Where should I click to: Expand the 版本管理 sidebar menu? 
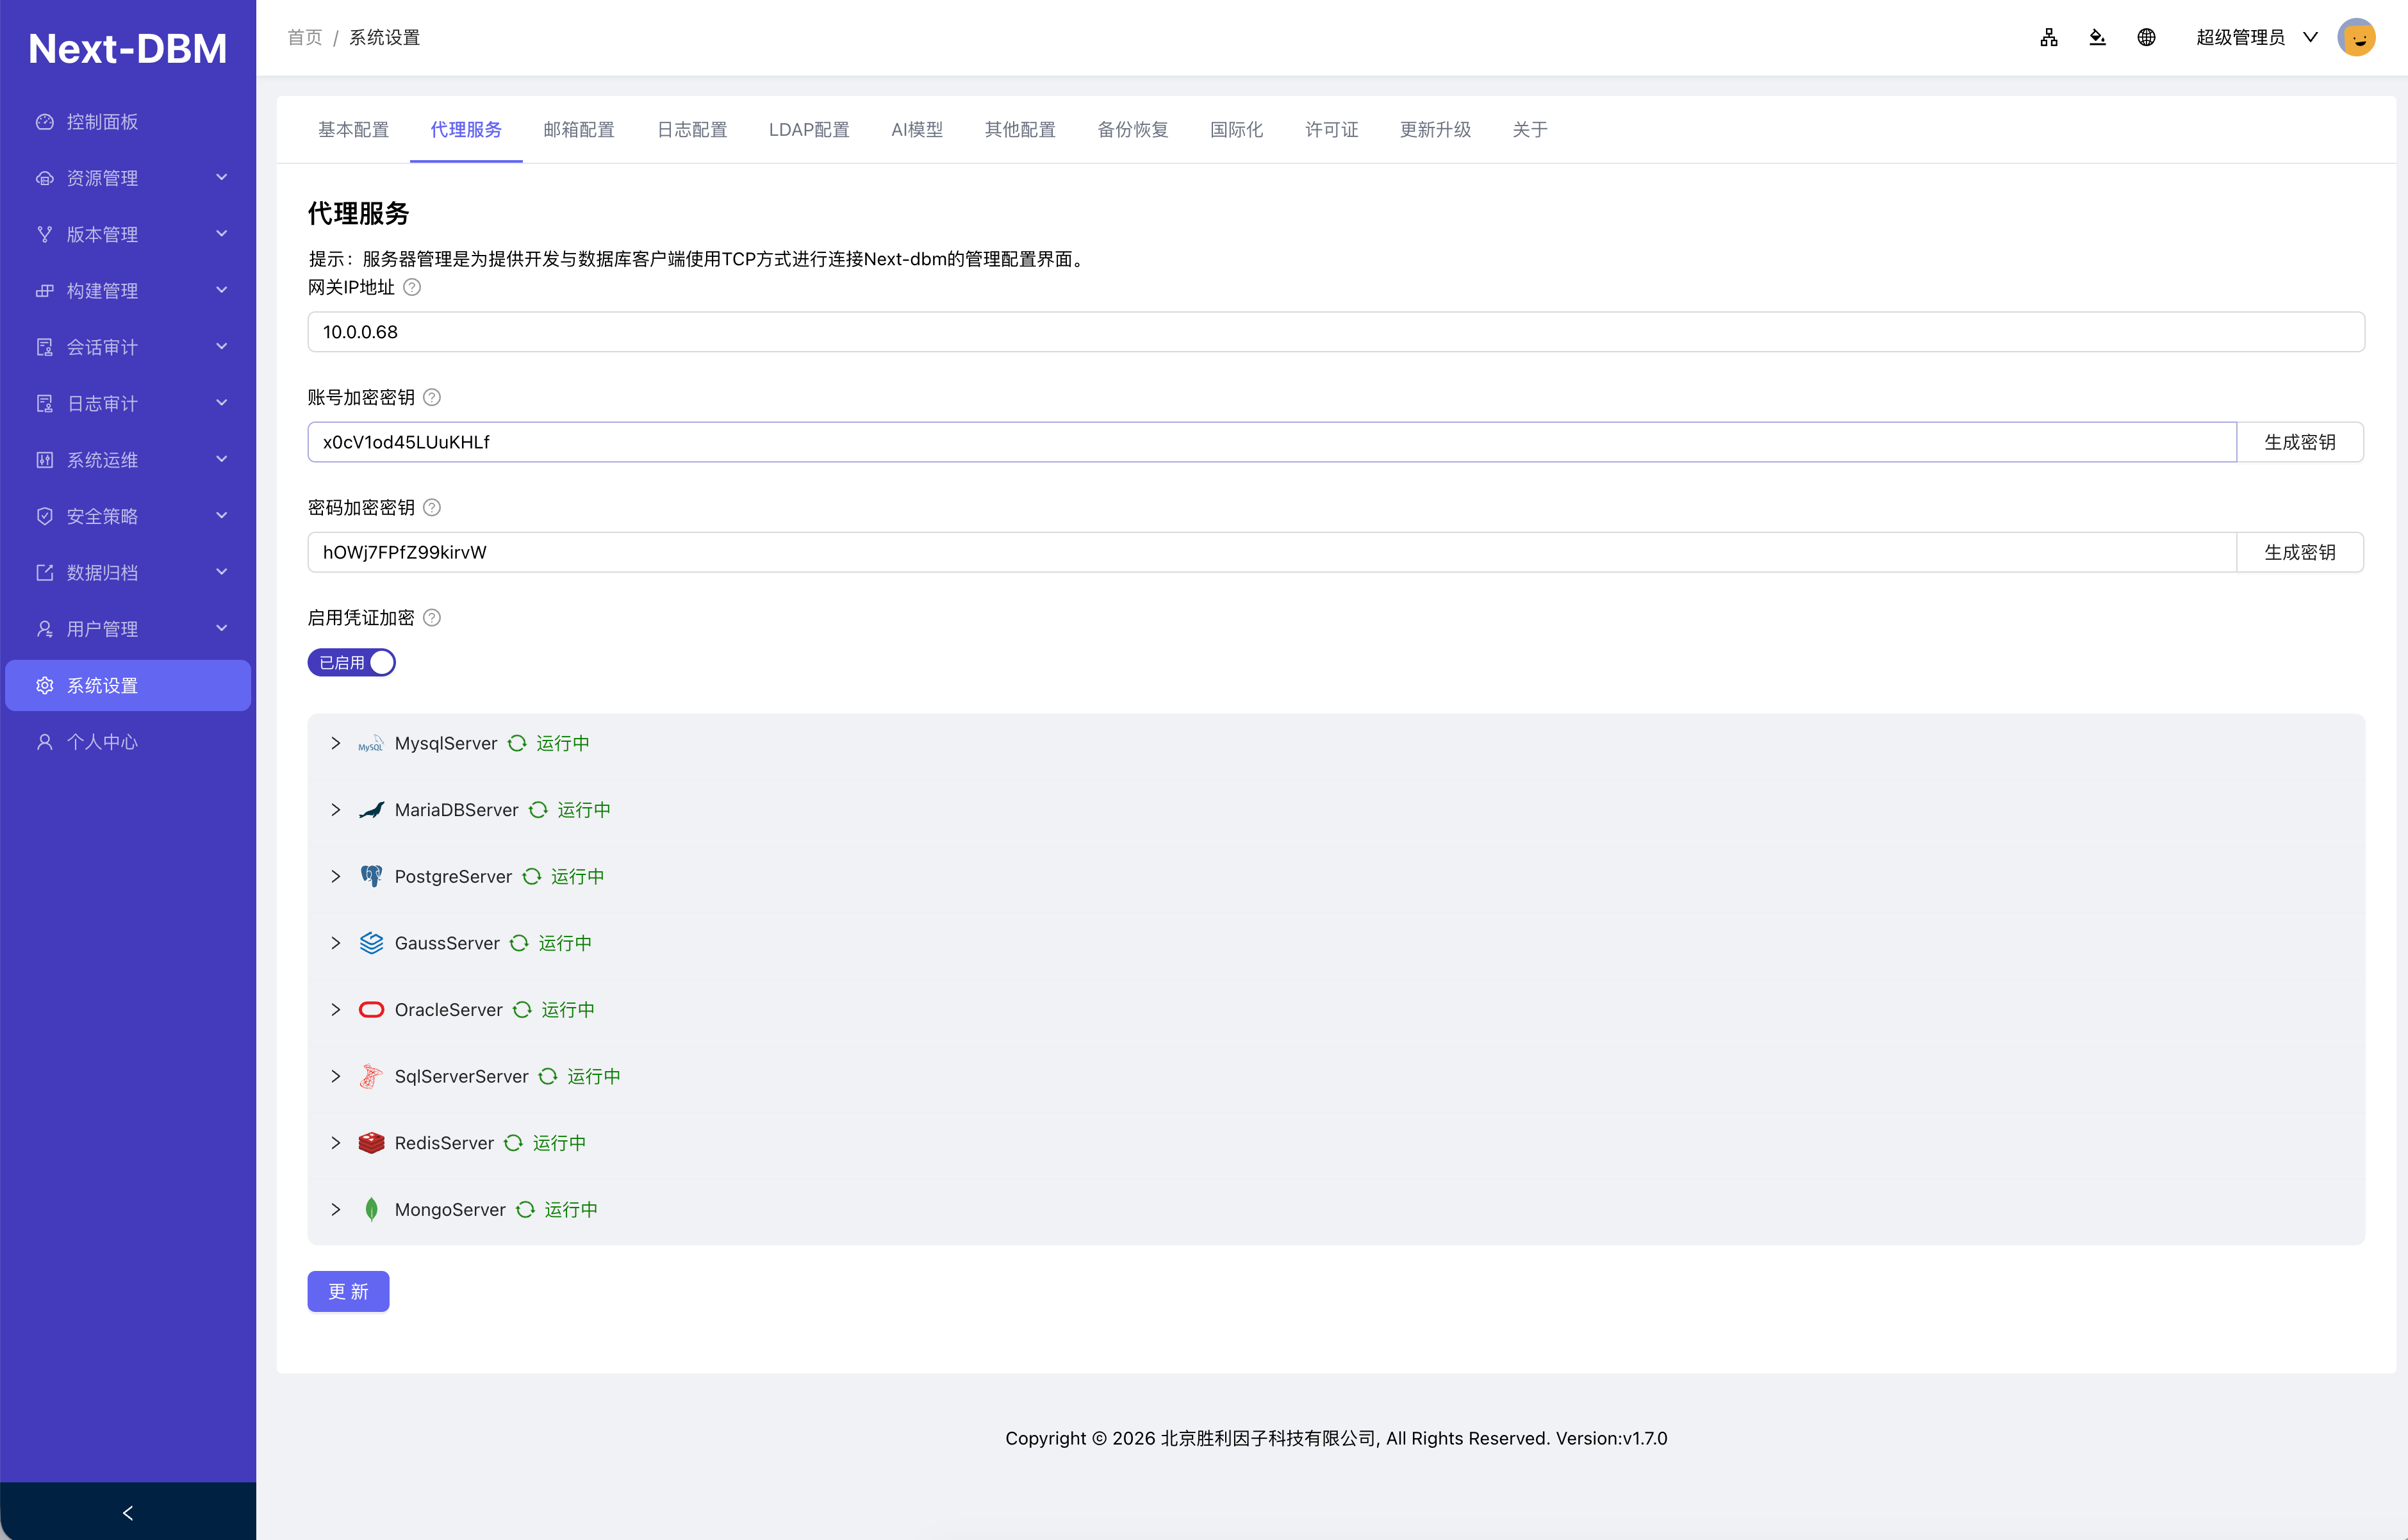[x=128, y=234]
